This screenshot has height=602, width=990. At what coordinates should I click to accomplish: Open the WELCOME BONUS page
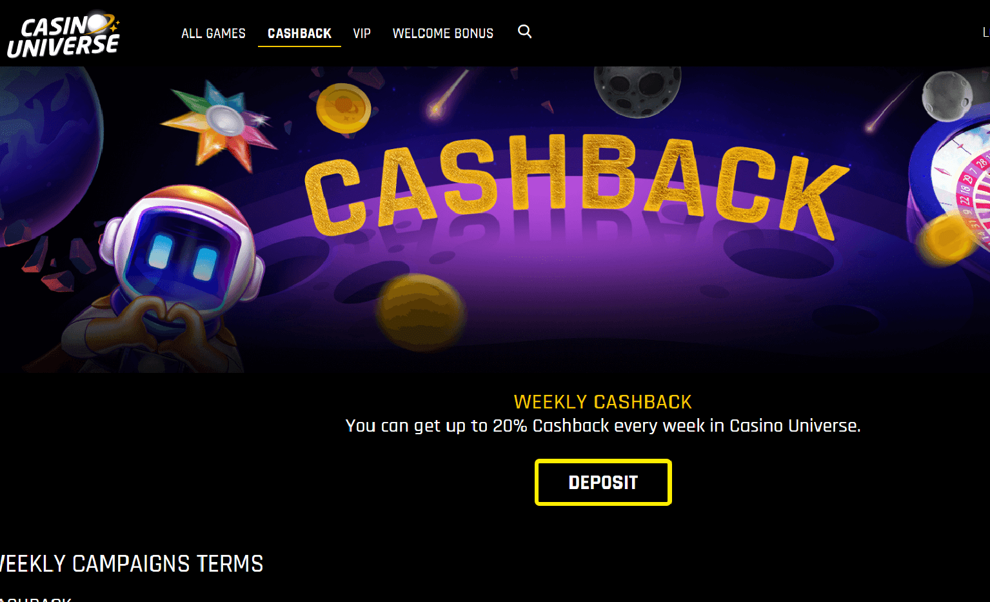click(x=443, y=34)
